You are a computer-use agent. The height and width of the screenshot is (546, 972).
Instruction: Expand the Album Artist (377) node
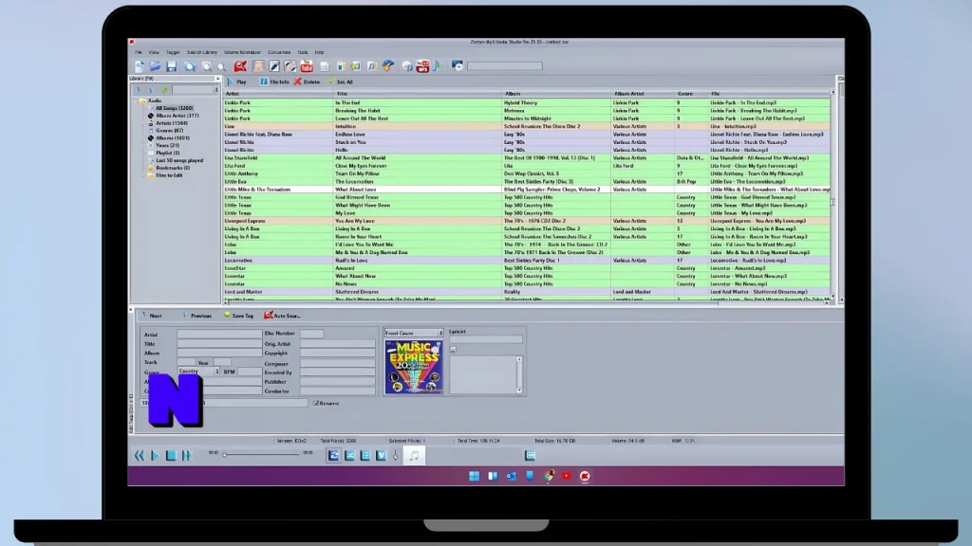pos(143,116)
